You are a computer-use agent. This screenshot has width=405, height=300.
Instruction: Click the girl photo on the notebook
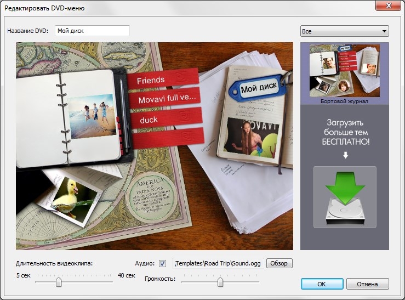[x=250, y=138]
